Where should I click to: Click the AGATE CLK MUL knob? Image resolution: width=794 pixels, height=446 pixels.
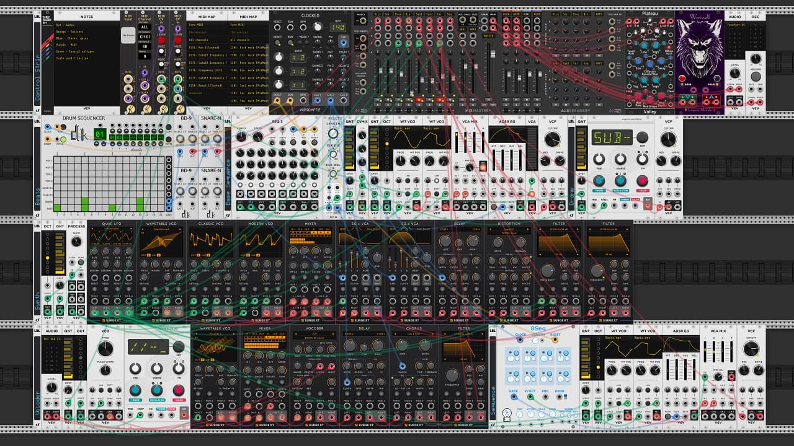333,173
